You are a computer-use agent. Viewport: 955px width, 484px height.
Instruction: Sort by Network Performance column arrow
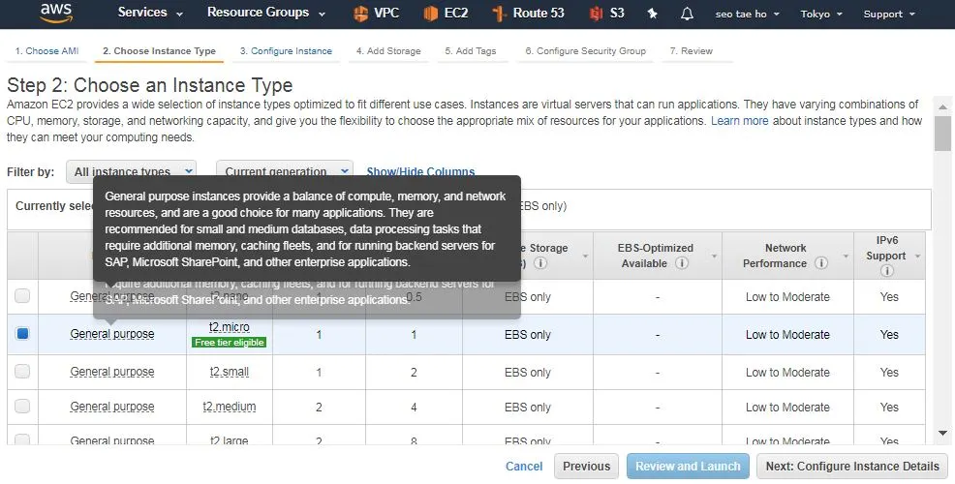pyautogui.click(x=846, y=257)
